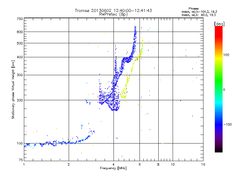Click the '400' height axis label

[20, 57]
